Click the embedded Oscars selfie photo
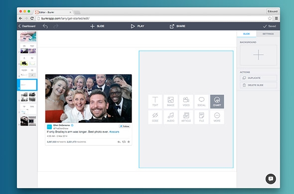 click(89, 98)
